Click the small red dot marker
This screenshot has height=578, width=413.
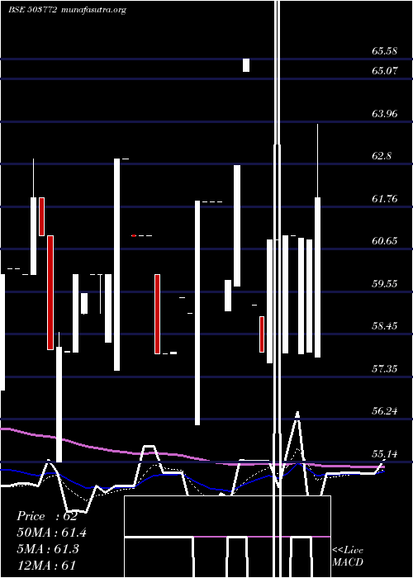[x=134, y=235]
